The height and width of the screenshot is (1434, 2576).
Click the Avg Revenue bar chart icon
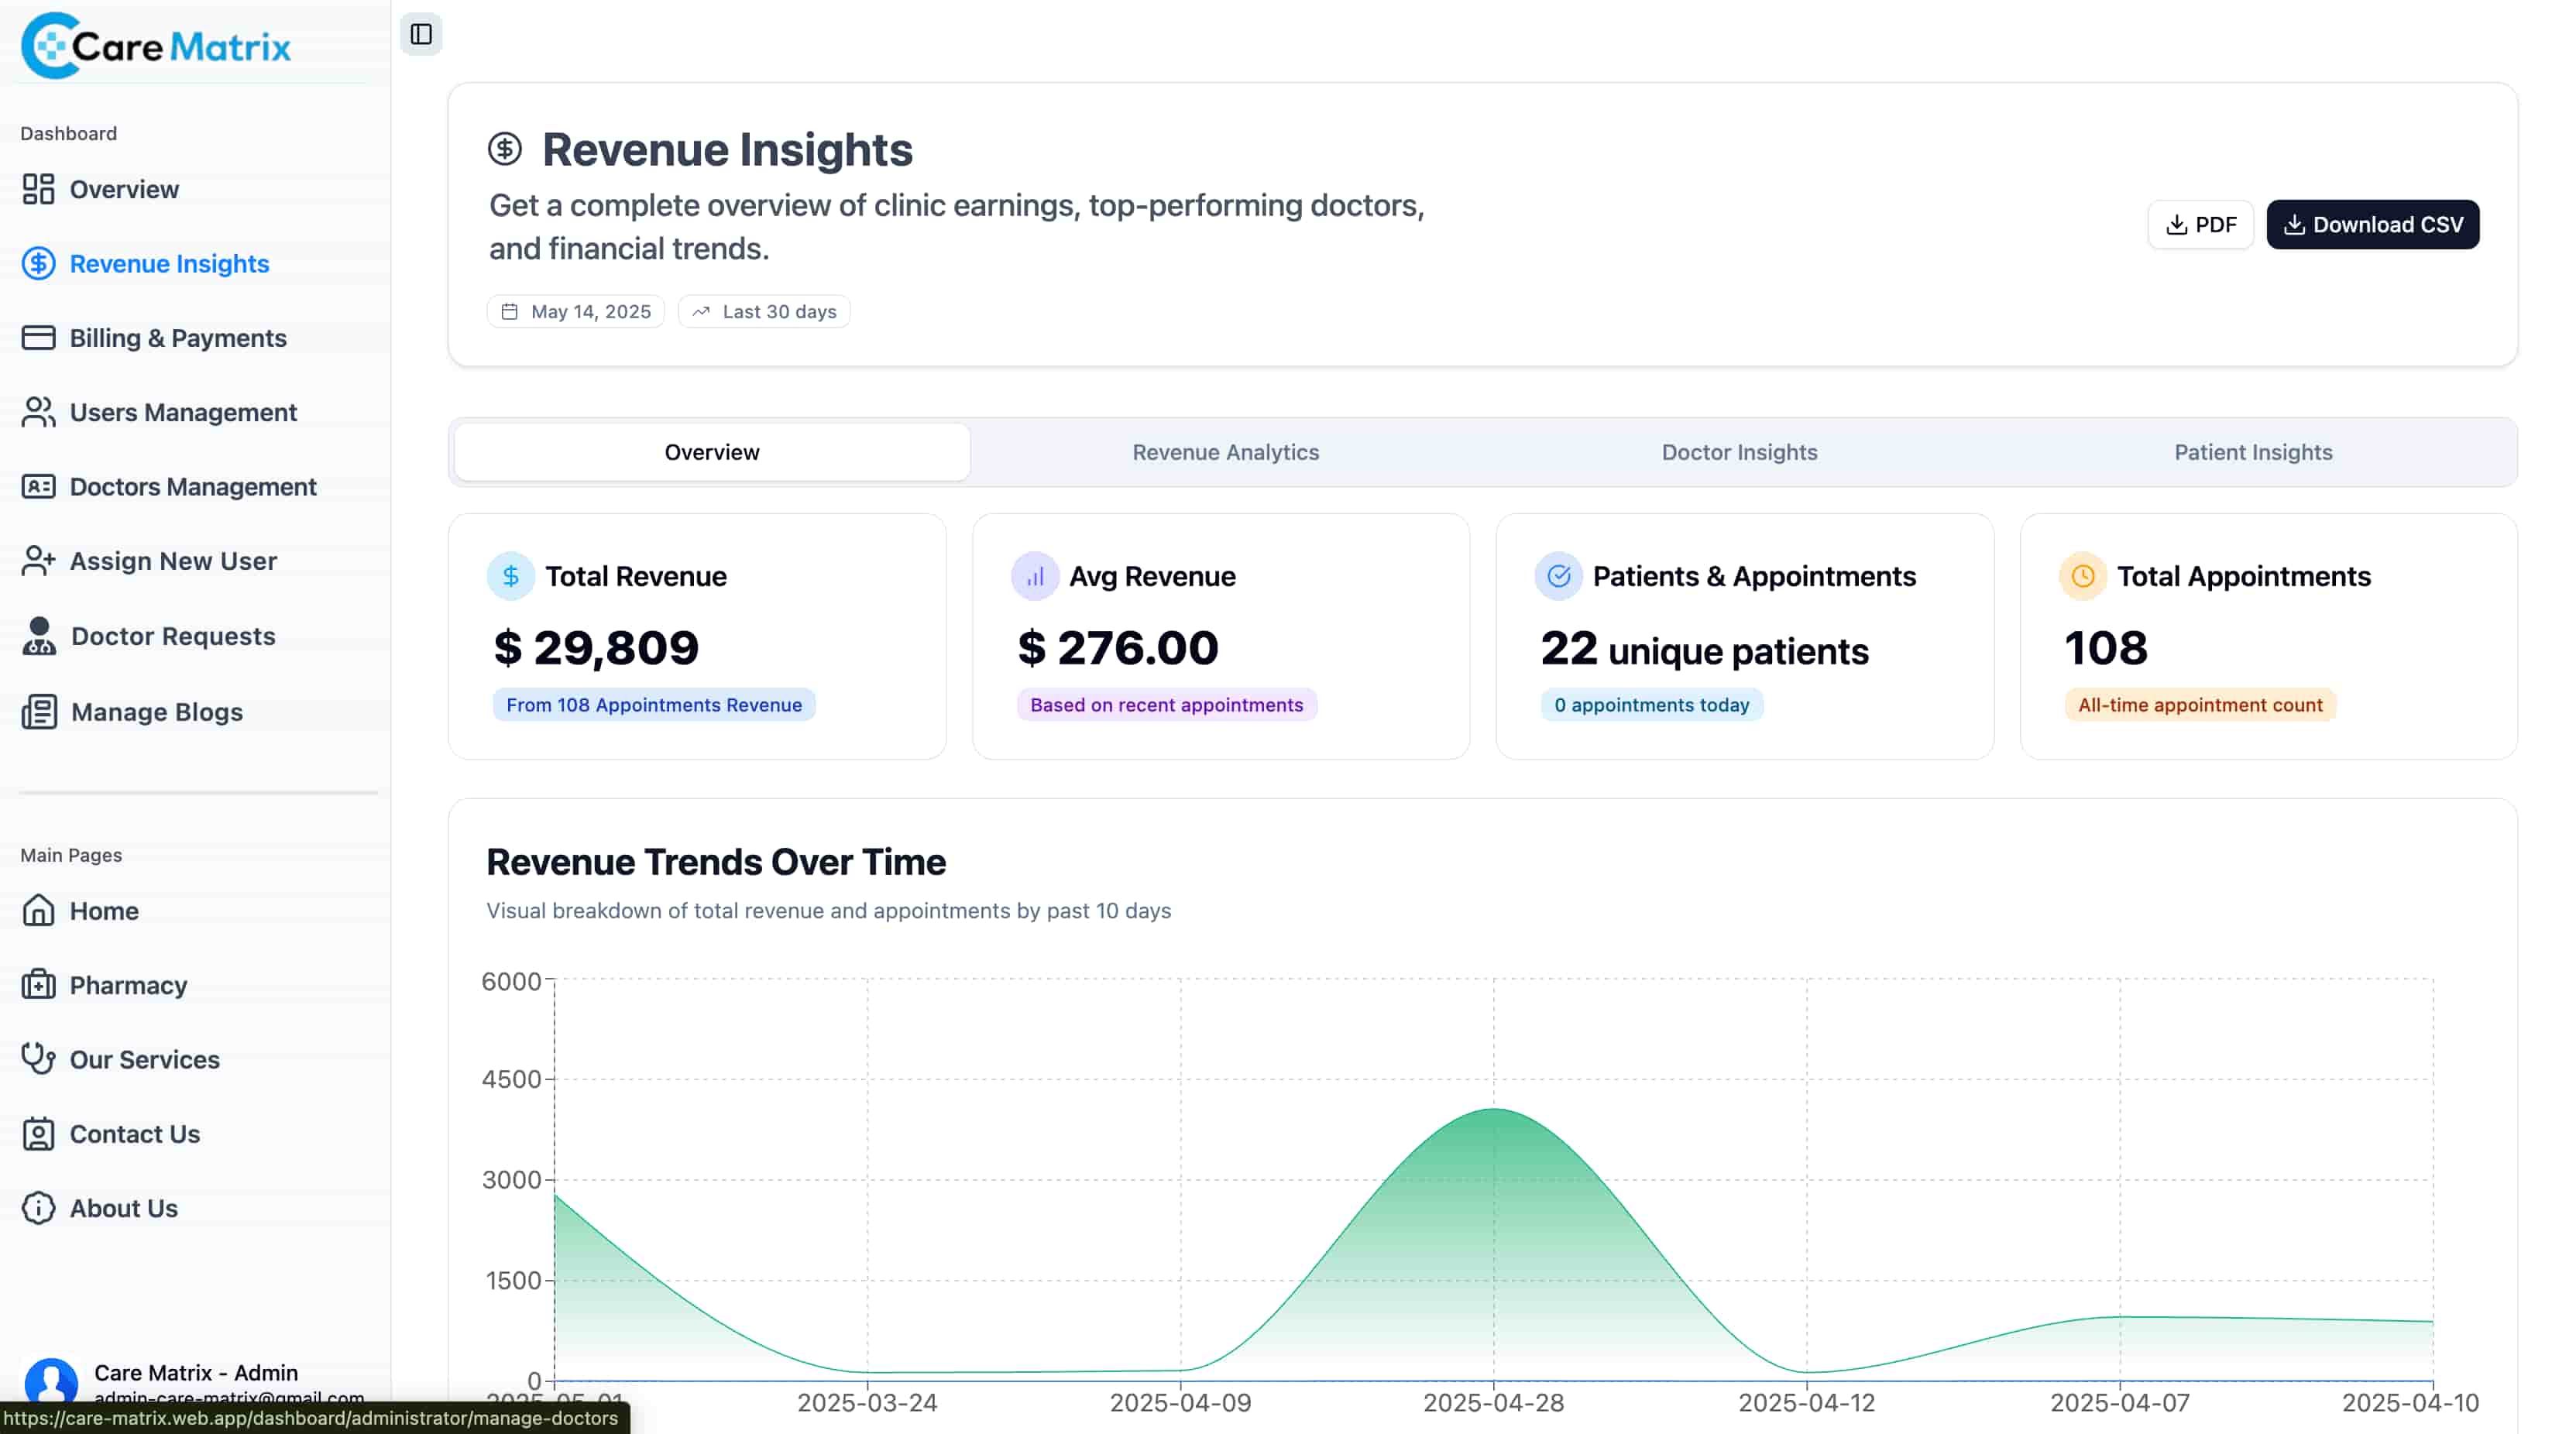click(1035, 576)
